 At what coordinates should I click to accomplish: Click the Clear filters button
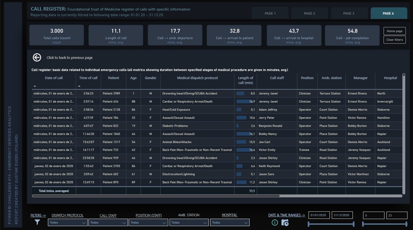point(394,40)
